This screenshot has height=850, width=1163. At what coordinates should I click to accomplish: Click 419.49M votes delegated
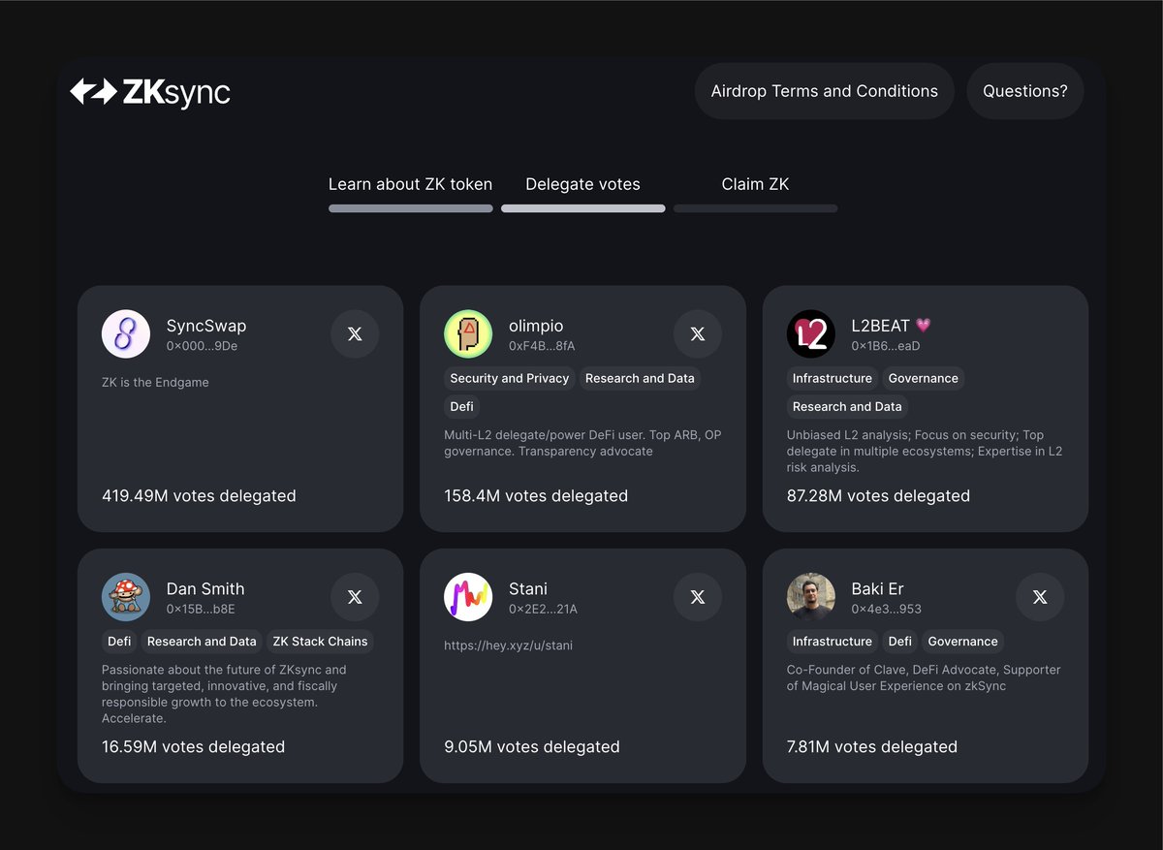199,495
